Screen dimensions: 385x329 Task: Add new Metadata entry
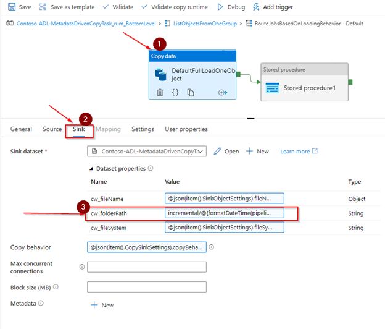coord(102,305)
